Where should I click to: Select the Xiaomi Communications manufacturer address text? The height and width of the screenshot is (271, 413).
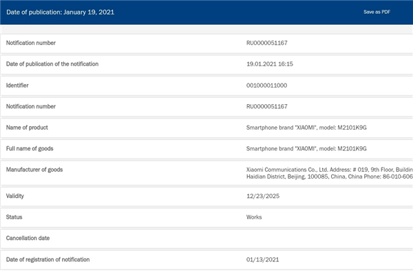click(330, 173)
